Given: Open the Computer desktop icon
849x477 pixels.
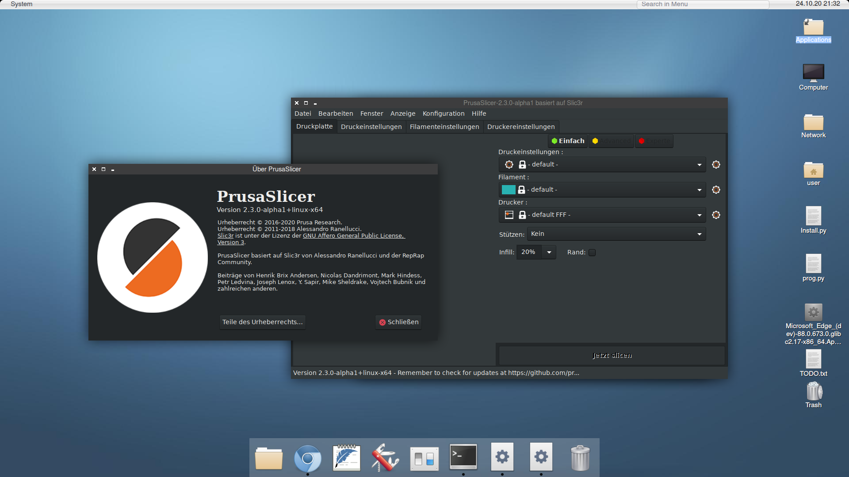Looking at the screenshot, I should 814,78.
